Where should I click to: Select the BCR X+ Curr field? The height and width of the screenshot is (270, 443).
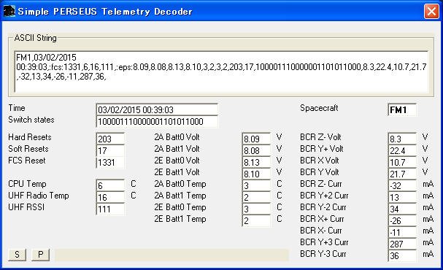[x=402, y=220]
